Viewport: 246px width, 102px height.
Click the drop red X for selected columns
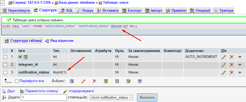94,81
